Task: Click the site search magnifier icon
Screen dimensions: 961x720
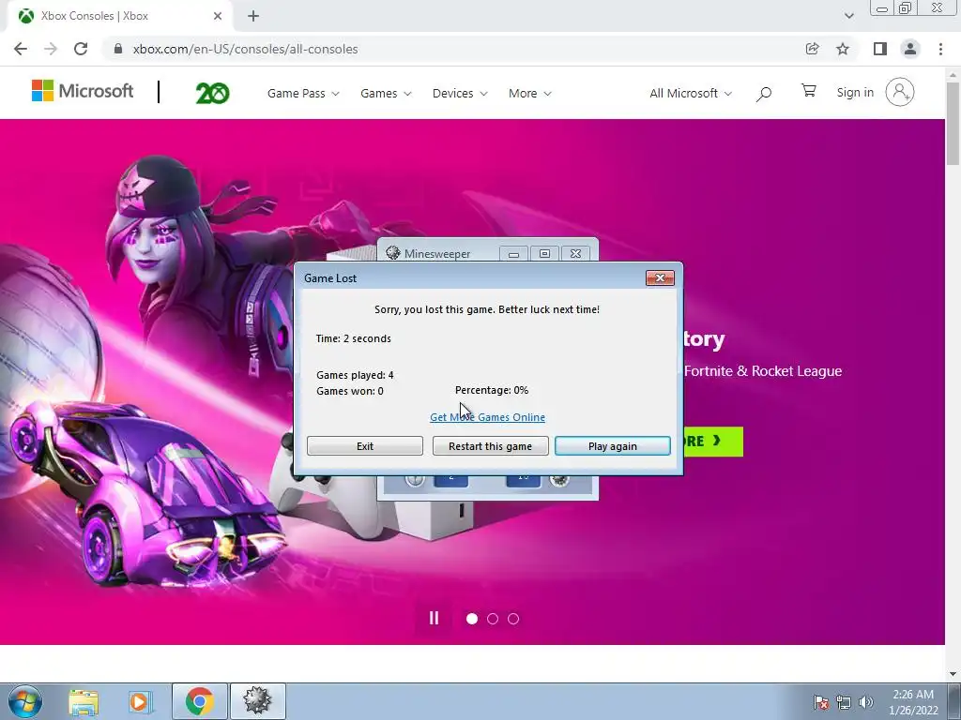Action: [764, 94]
